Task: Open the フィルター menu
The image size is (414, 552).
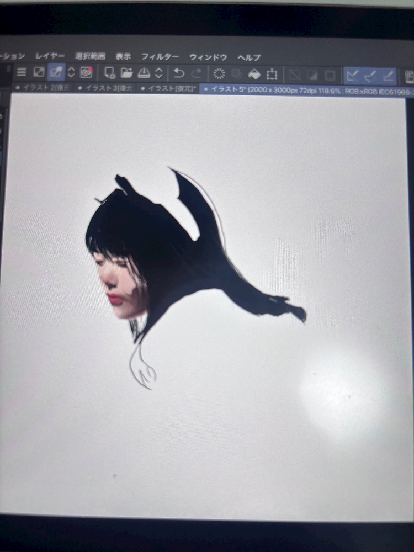Action: (160, 57)
